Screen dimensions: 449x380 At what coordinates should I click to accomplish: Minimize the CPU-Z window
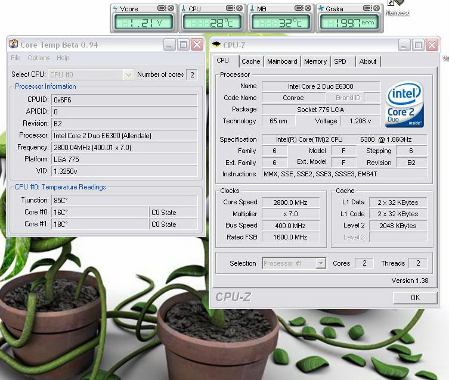tap(404, 45)
